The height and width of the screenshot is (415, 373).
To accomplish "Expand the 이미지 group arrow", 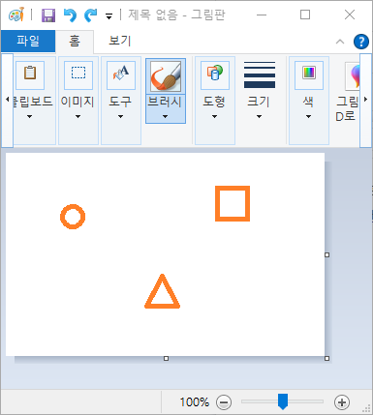I will (78, 116).
